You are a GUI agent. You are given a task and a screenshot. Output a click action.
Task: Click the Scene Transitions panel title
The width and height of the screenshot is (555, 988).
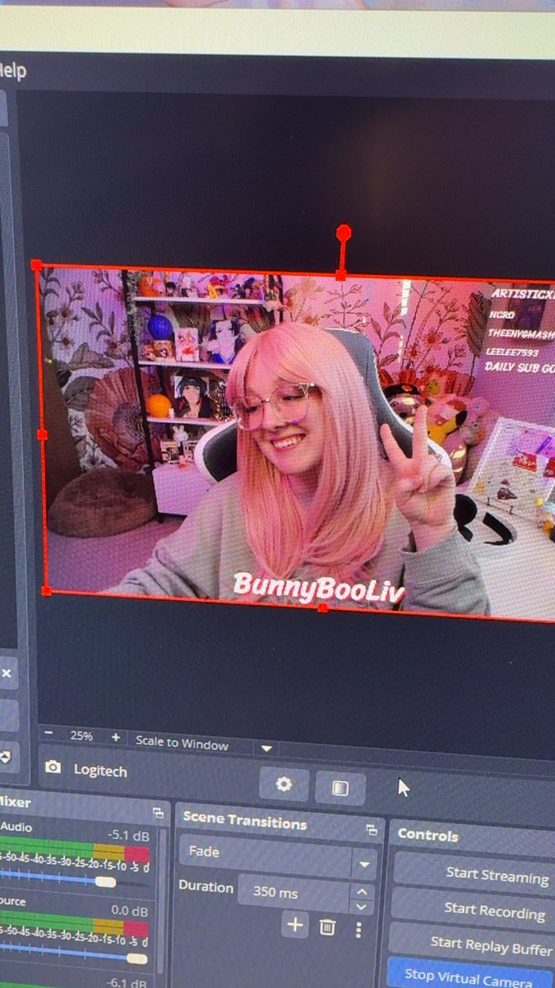point(245,823)
